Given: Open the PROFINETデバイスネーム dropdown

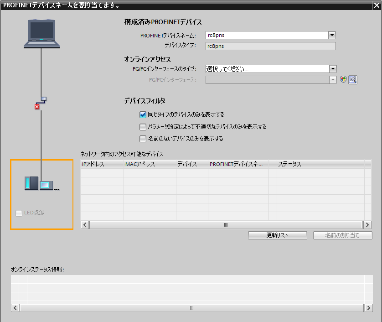Looking at the screenshot, I should point(332,35).
